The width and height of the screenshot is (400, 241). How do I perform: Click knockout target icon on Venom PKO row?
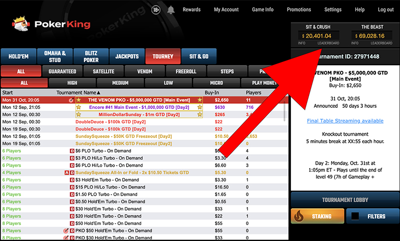click(71, 100)
